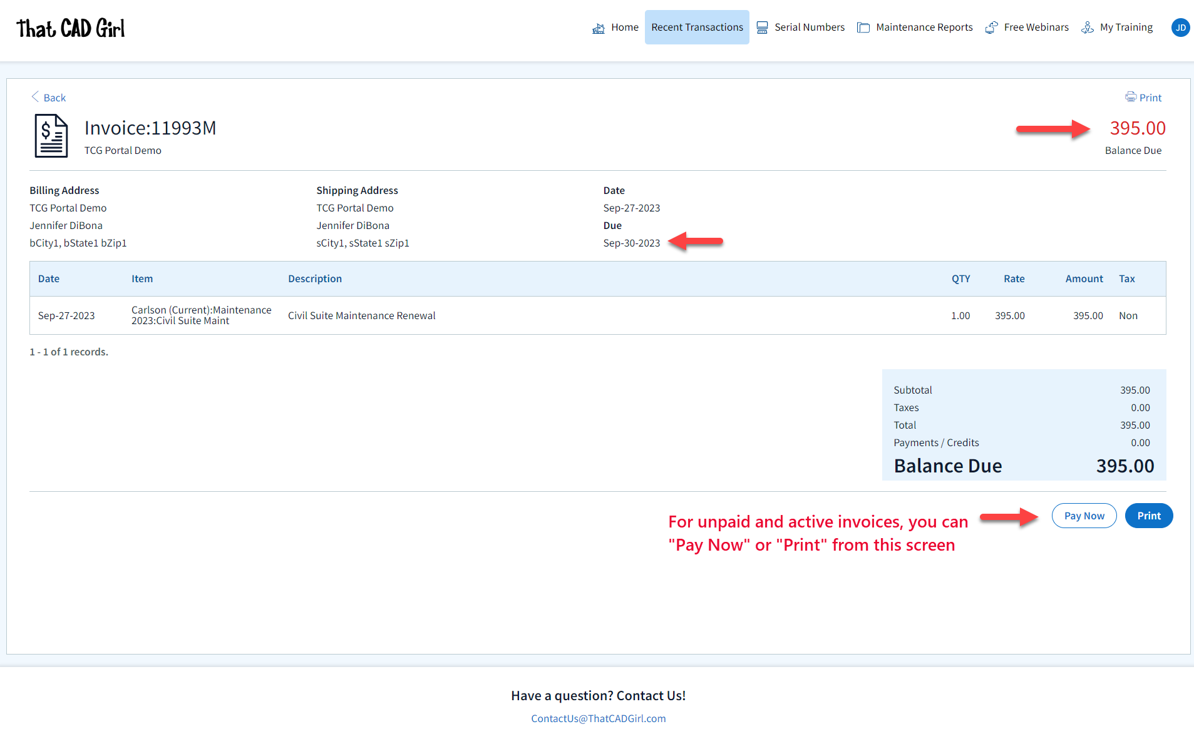This screenshot has height=739, width=1194.
Task: Click the Pay Now button
Action: pos(1084,516)
